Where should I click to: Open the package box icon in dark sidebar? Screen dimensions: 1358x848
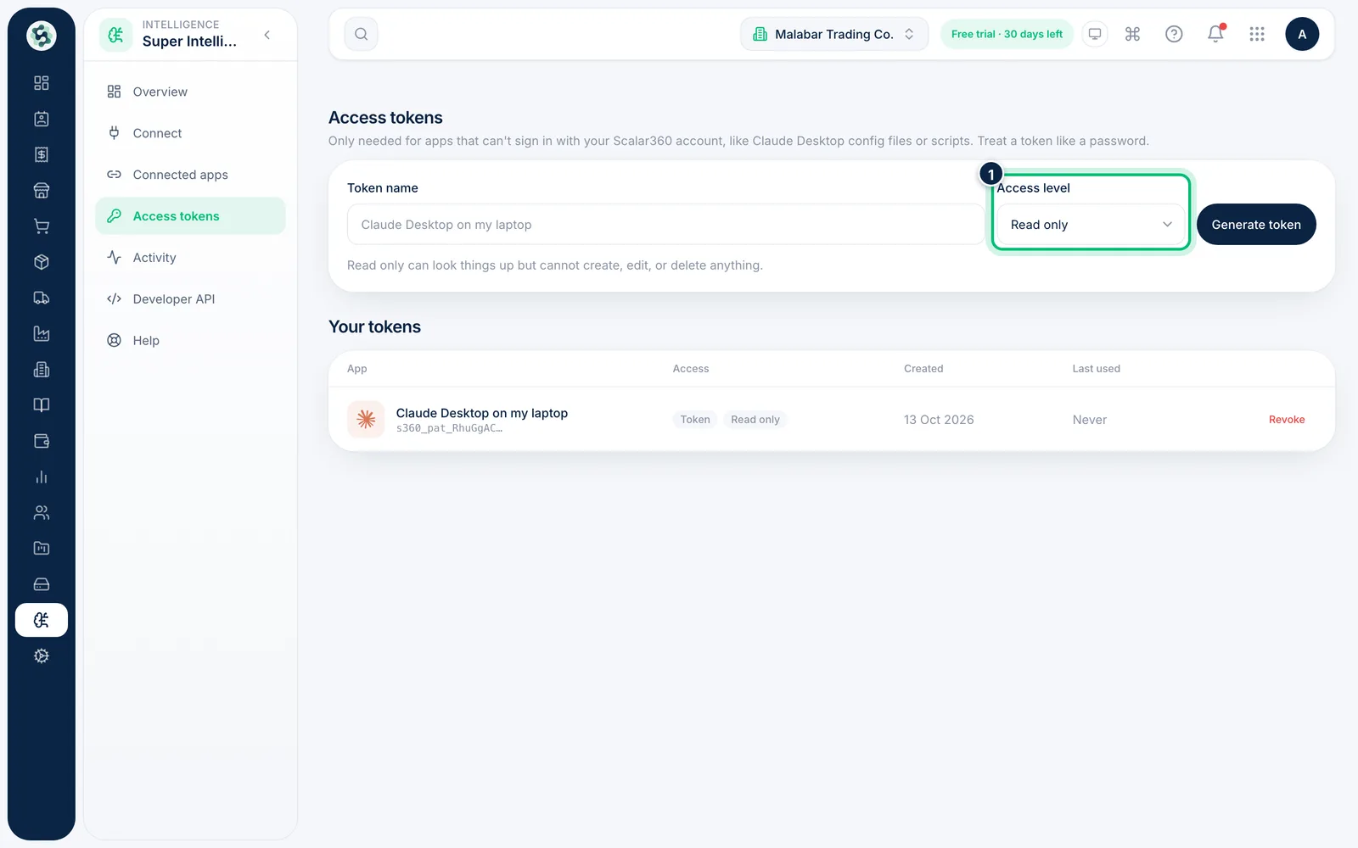41,262
